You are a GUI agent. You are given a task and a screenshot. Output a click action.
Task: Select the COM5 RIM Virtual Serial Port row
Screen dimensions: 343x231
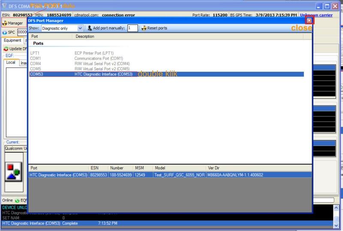(x=166, y=69)
